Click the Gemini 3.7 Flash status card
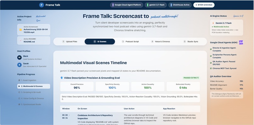Screen dimensions: 254x125 click(227, 28)
